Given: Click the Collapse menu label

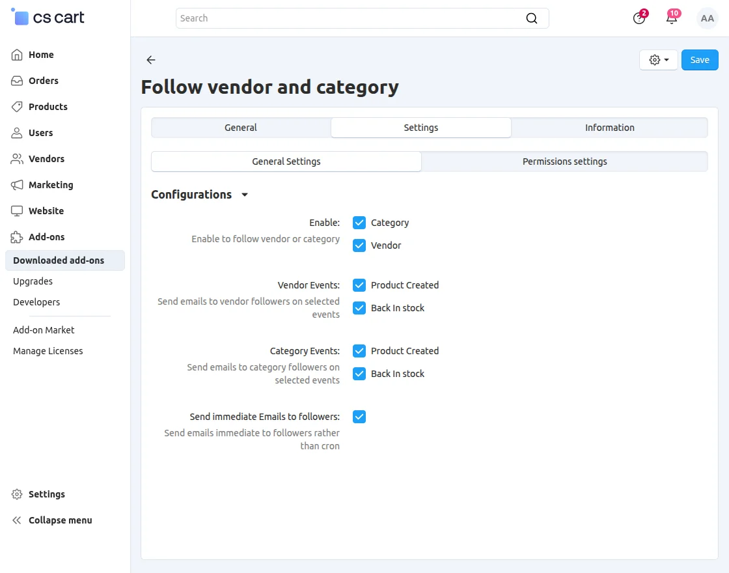Looking at the screenshot, I should 61,520.
